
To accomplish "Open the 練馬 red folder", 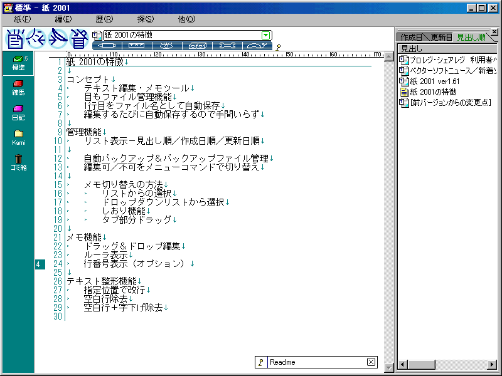I will 18,88.
